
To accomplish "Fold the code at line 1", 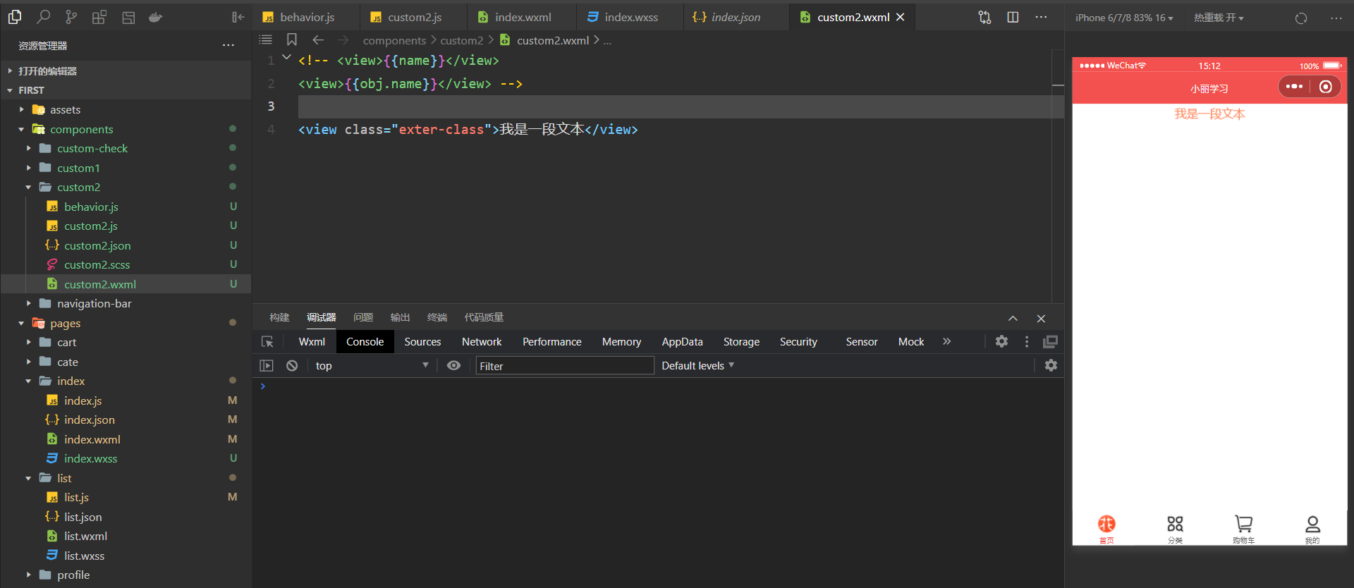I will tap(286, 58).
